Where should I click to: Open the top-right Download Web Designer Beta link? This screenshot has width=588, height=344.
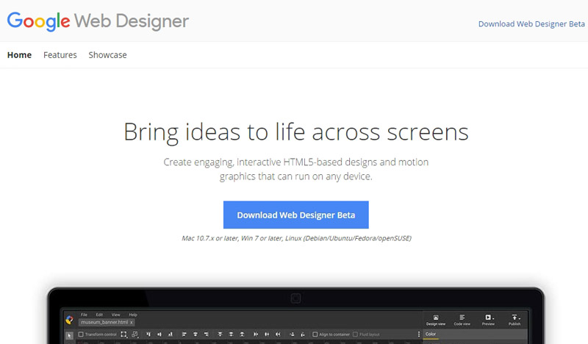(x=531, y=24)
